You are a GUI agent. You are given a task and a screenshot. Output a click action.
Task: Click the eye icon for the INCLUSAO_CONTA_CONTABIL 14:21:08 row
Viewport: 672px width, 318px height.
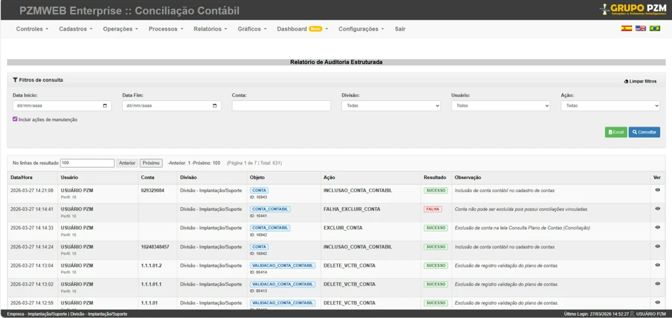pos(657,190)
